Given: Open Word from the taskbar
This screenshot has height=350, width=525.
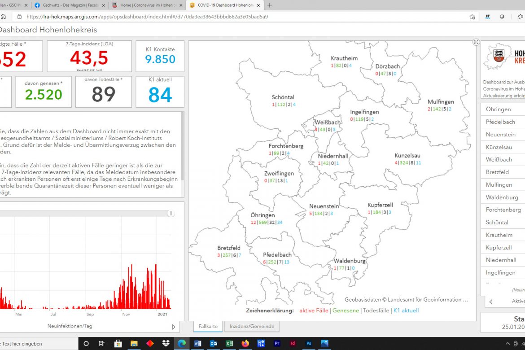Looking at the screenshot, I should [197, 343].
